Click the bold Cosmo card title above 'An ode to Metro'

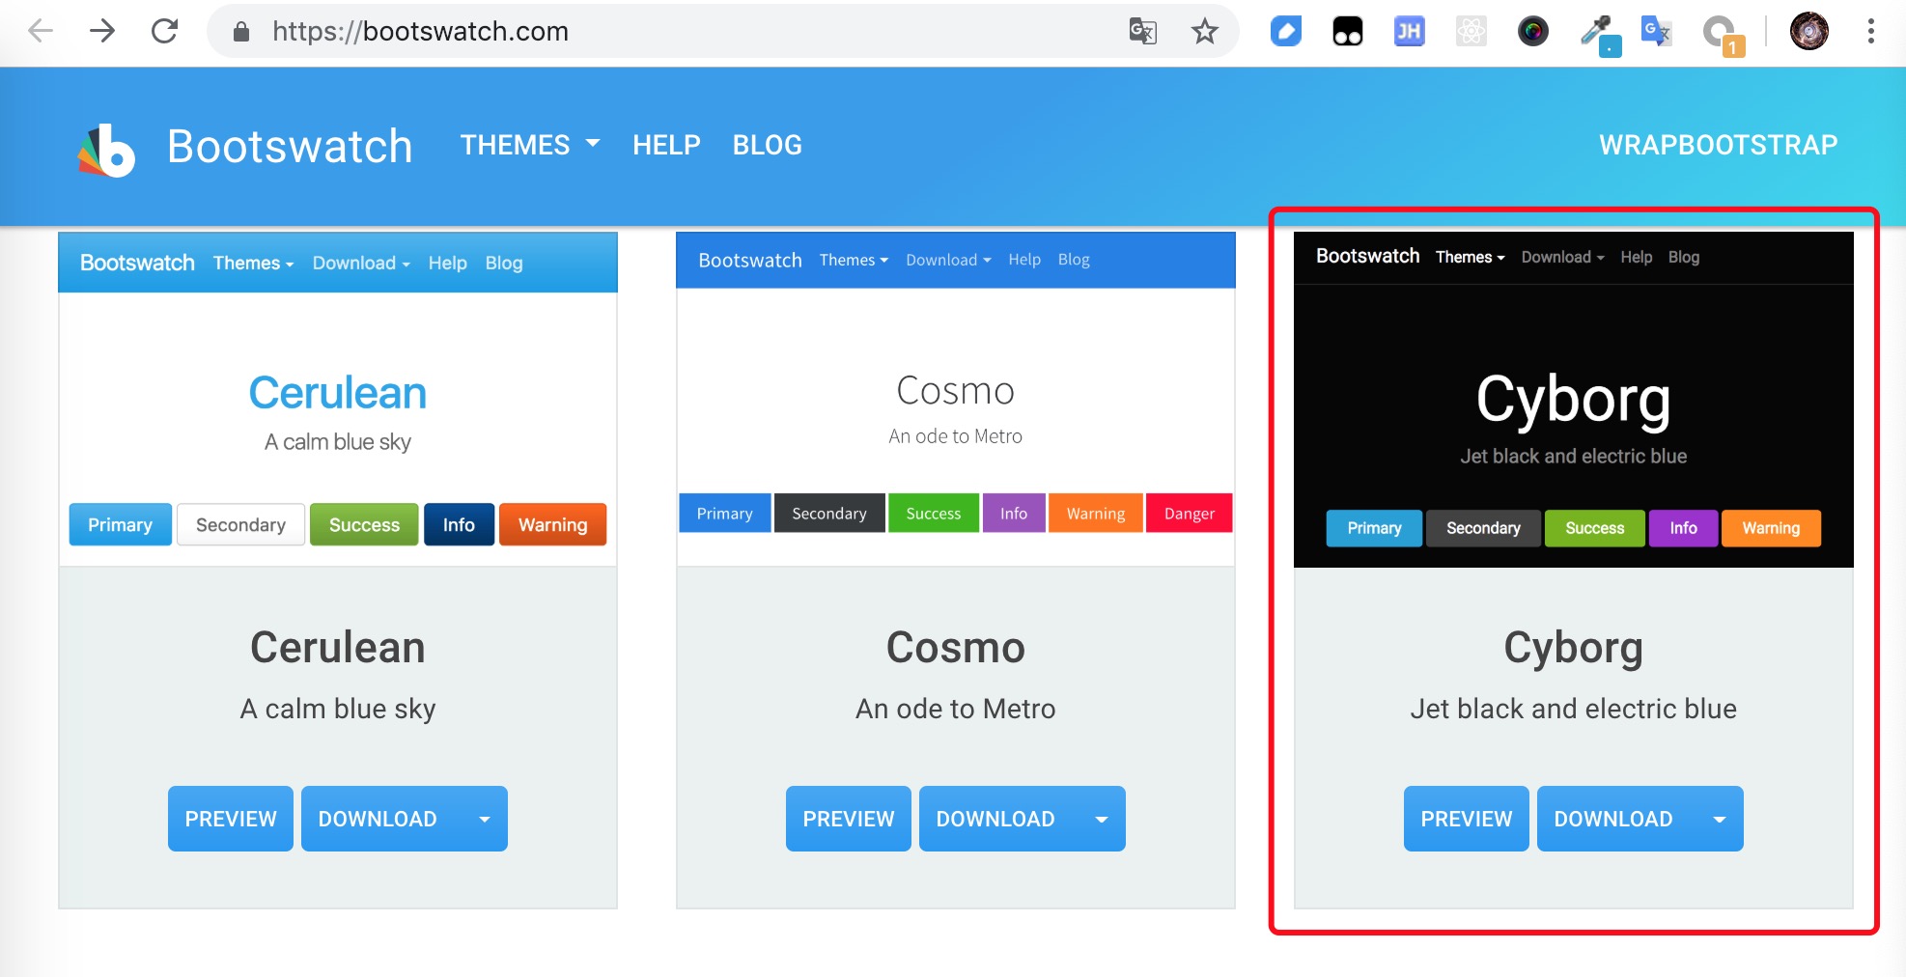956,648
